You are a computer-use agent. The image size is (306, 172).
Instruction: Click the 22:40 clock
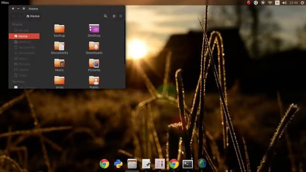click(x=294, y=2)
